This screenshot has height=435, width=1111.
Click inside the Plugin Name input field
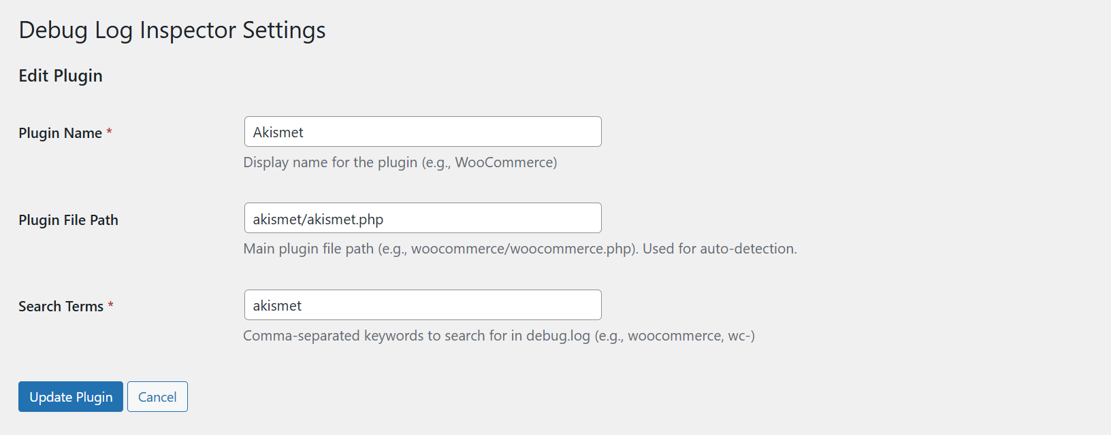422,131
